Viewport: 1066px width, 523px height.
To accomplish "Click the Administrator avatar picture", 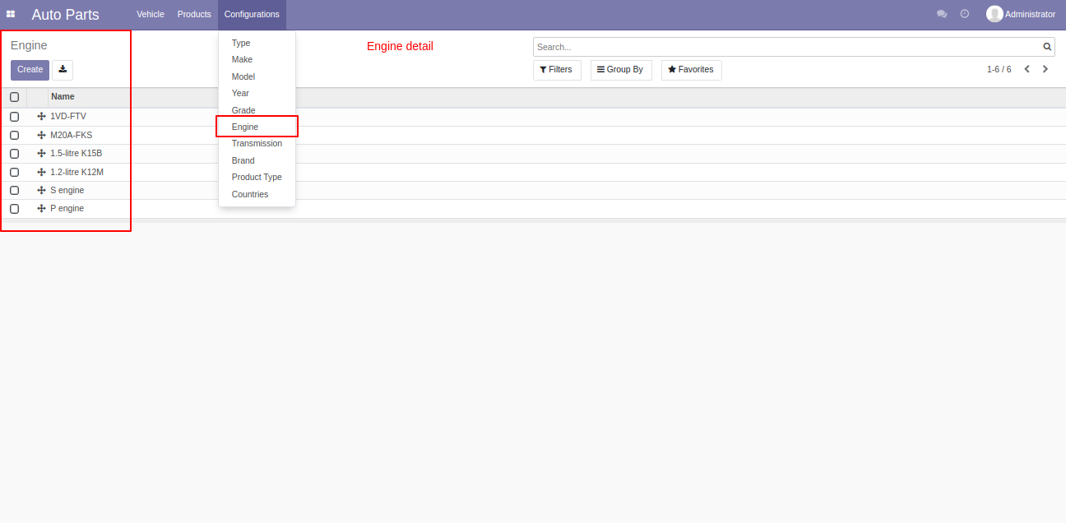I will [x=994, y=14].
